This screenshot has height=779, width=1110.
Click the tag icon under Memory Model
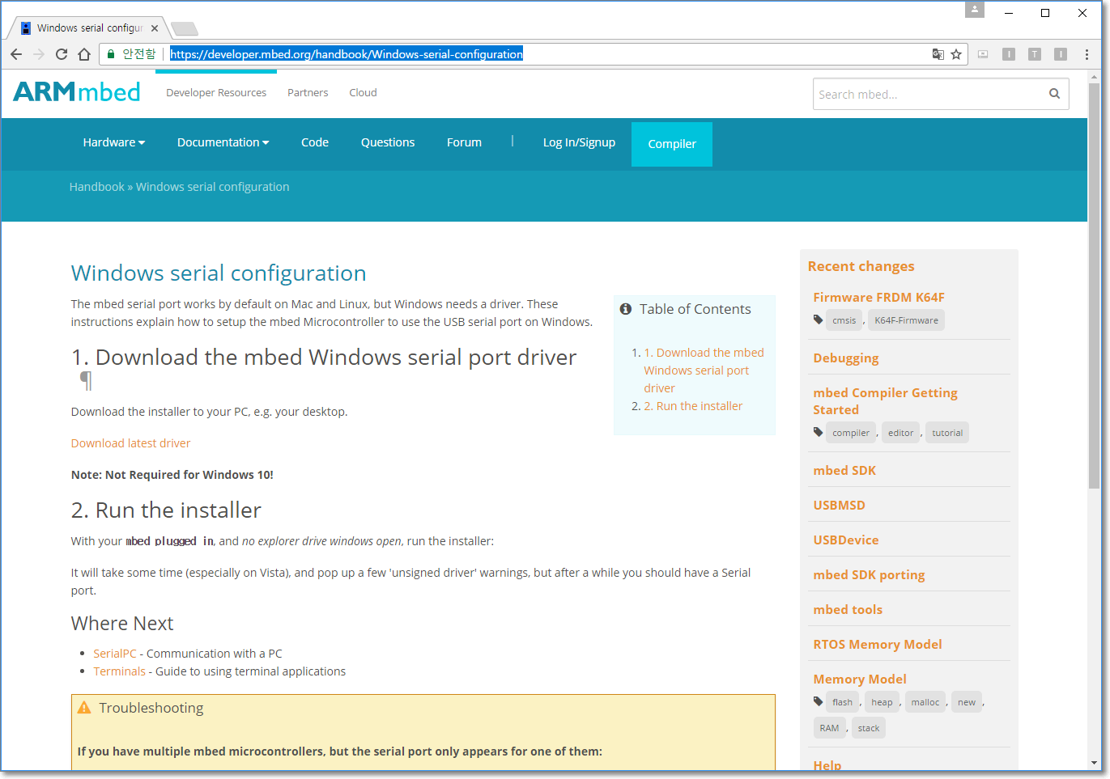pos(819,701)
